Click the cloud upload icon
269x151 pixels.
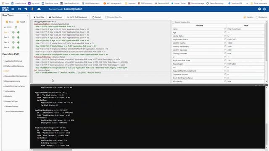[x=39, y=9]
